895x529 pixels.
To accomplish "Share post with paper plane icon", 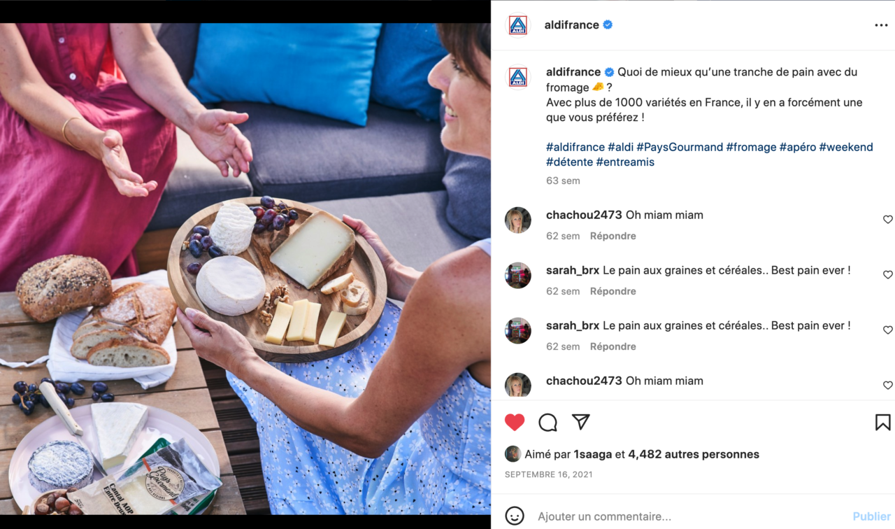I will pyautogui.click(x=580, y=422).
